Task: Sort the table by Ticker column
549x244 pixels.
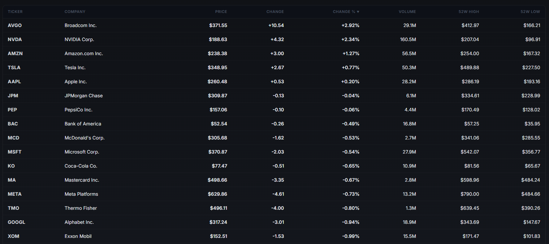Action: [15, 12]
